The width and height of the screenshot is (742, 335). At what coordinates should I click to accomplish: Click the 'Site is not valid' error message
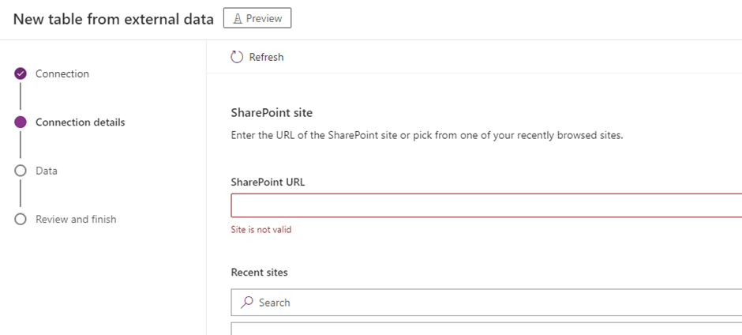coord(256,230)
